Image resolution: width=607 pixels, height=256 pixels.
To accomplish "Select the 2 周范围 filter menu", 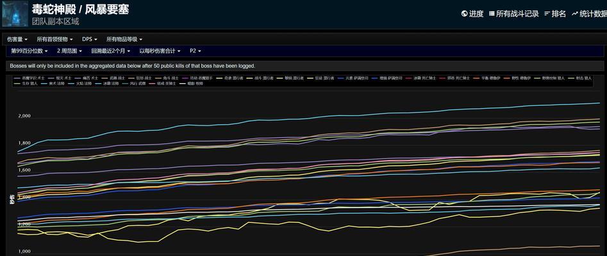I will tap(69, 51).
